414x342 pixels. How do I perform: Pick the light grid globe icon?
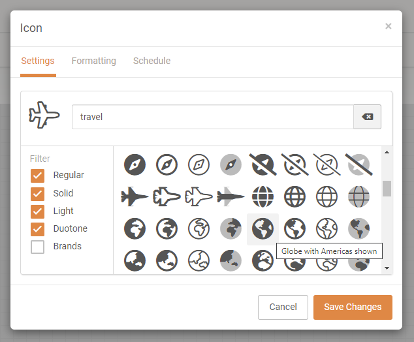point(327,196)
